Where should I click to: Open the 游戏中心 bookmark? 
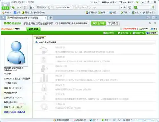[39, 13]
